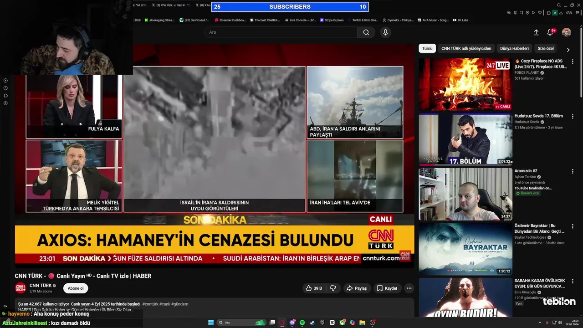This screenshot has height=328, width=583.
Task: Select the CNN TÜRK adlı yükleyiciden chip
Action: pyautogui.click(x=466, y=48)
